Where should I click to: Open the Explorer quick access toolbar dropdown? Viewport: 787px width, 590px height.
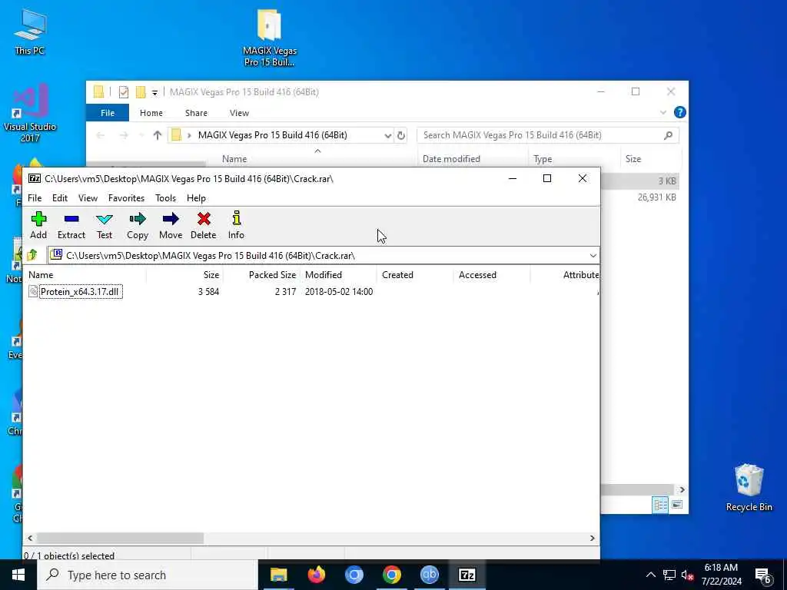pos(154,92)
